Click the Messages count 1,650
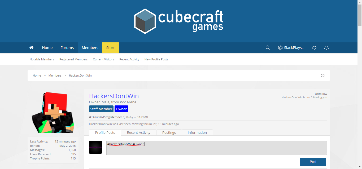362x169 pixels. [x=72, y=150]
